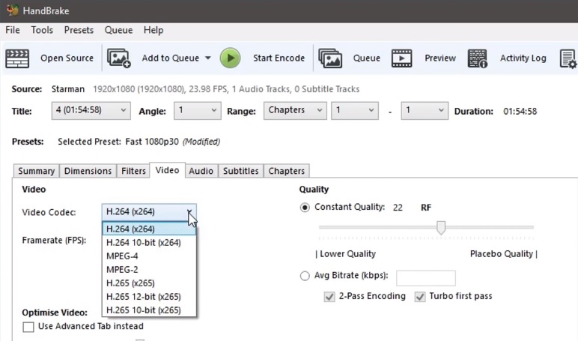Open the Angle dropdown
The height and width of the screenshot is (341, 578).
pos(198,111)
